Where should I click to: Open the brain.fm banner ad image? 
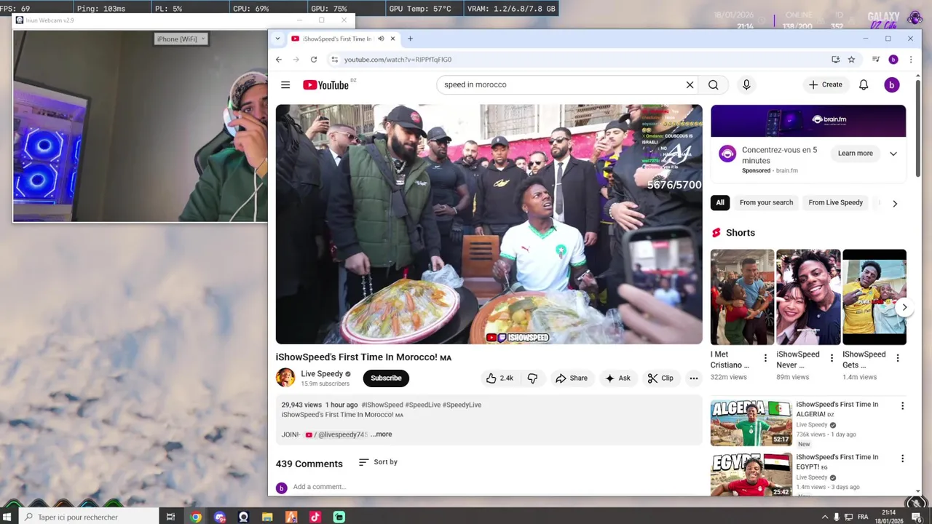pyautogui.click(x=808, y=121)
